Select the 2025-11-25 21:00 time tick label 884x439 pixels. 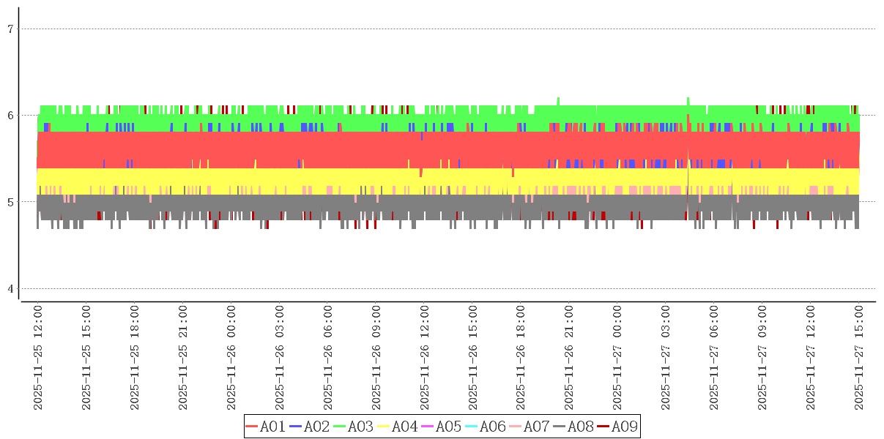click(183, 358)
